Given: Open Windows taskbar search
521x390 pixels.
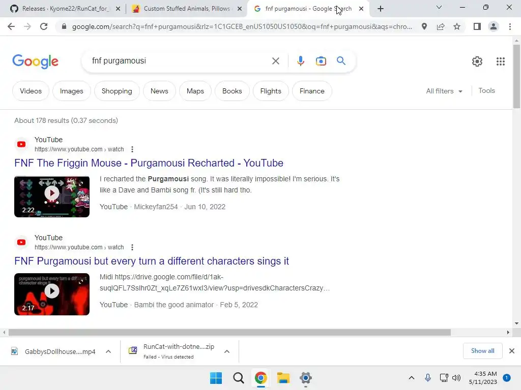Looking at the screenshot, I should pyautogui.click(x=238, y=378).
